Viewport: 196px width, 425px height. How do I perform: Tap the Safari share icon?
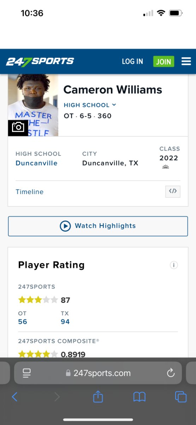tap(98, 396)
